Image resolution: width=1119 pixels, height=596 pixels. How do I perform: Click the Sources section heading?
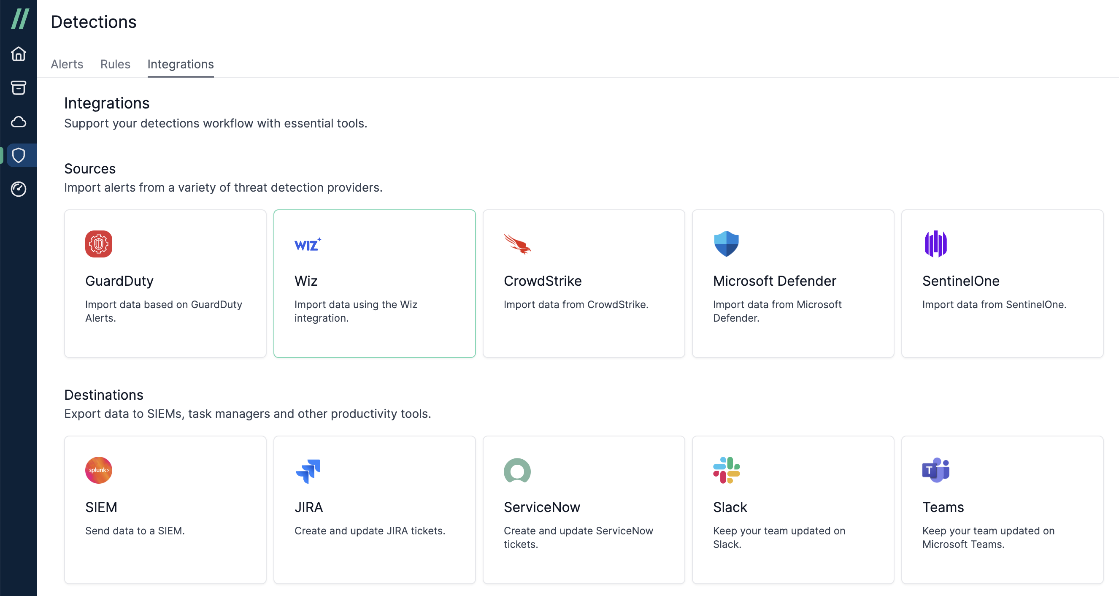pyautogui.click(x=90, y=168)
